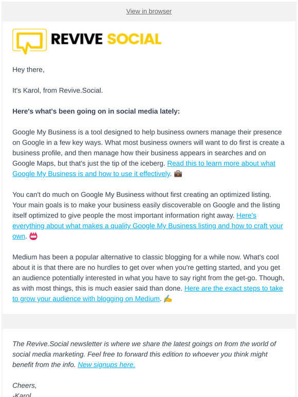298x397 pixels.
Task: Click the paragraph starting "Google My Business is a tool"
Action: click(148, 153)
